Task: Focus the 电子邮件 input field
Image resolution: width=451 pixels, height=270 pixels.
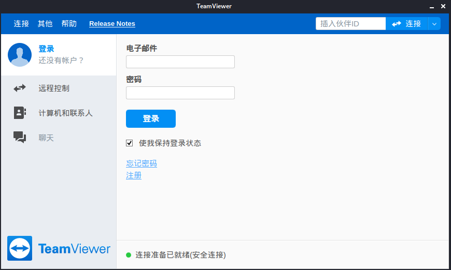Action: pos(180,62)
